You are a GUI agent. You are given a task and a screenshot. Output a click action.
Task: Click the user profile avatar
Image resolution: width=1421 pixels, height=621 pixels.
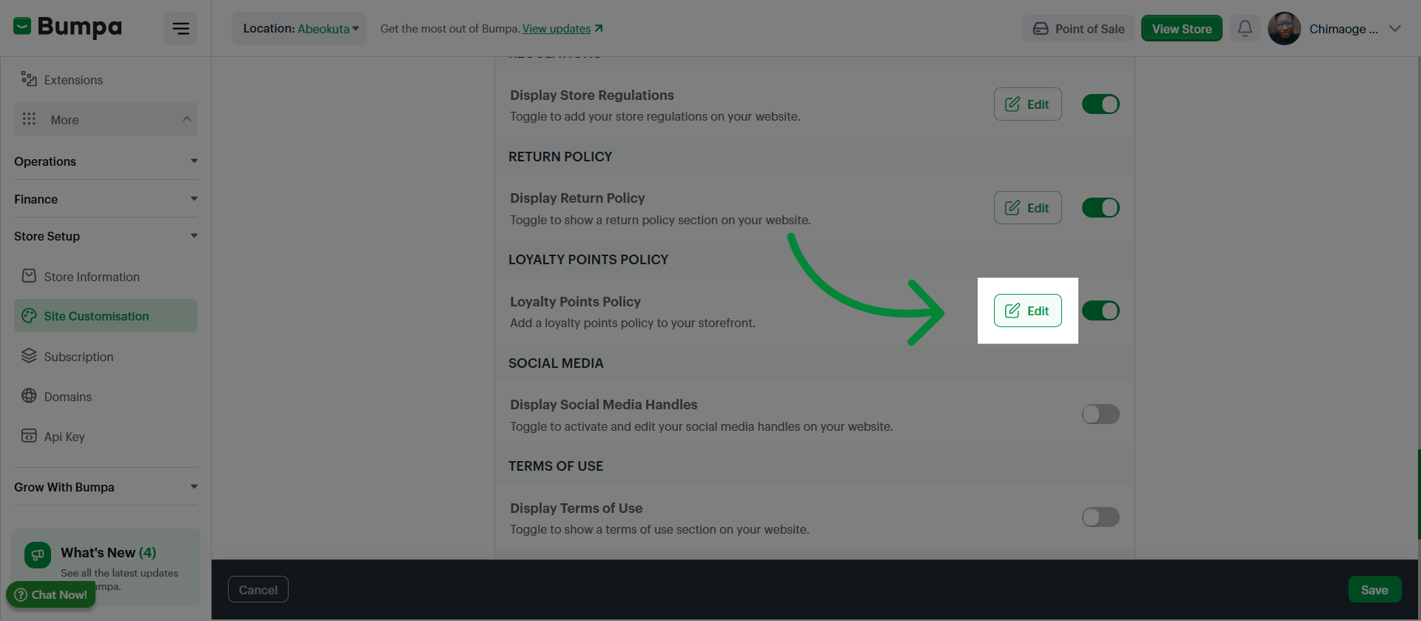point(1284,29)
